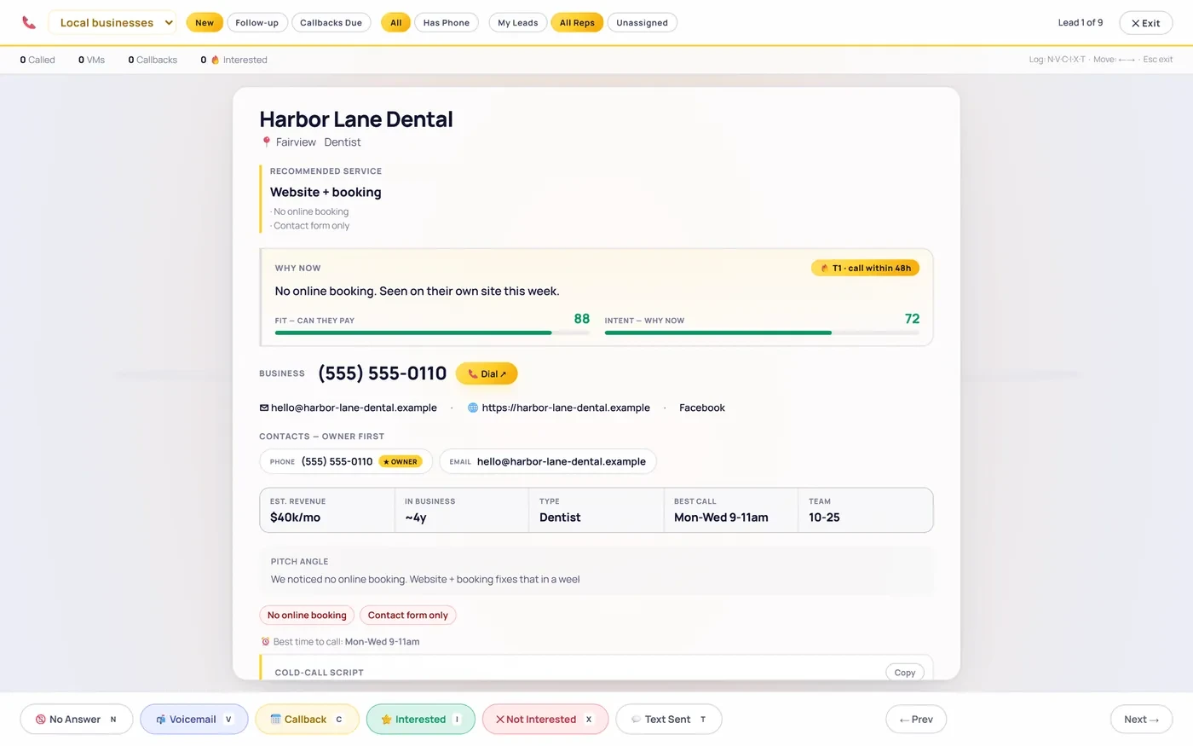
Task: Click the Intent score progress bar
Action: 762,333
